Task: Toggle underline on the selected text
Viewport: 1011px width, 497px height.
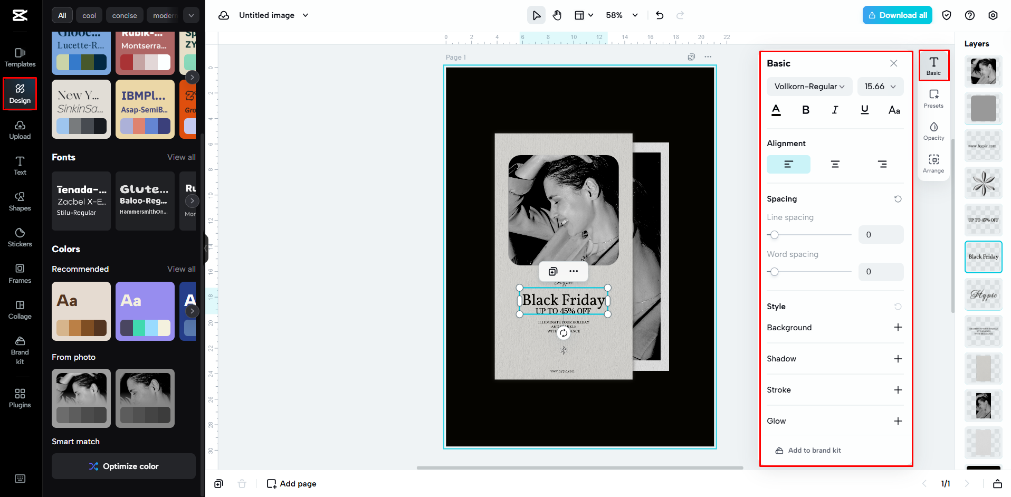Action: tap(865, 110)
